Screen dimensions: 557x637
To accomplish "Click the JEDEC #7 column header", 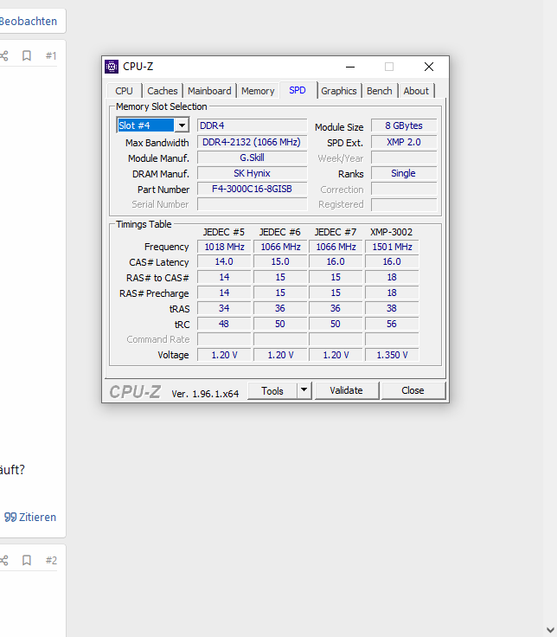I will (x=336, y=232).
